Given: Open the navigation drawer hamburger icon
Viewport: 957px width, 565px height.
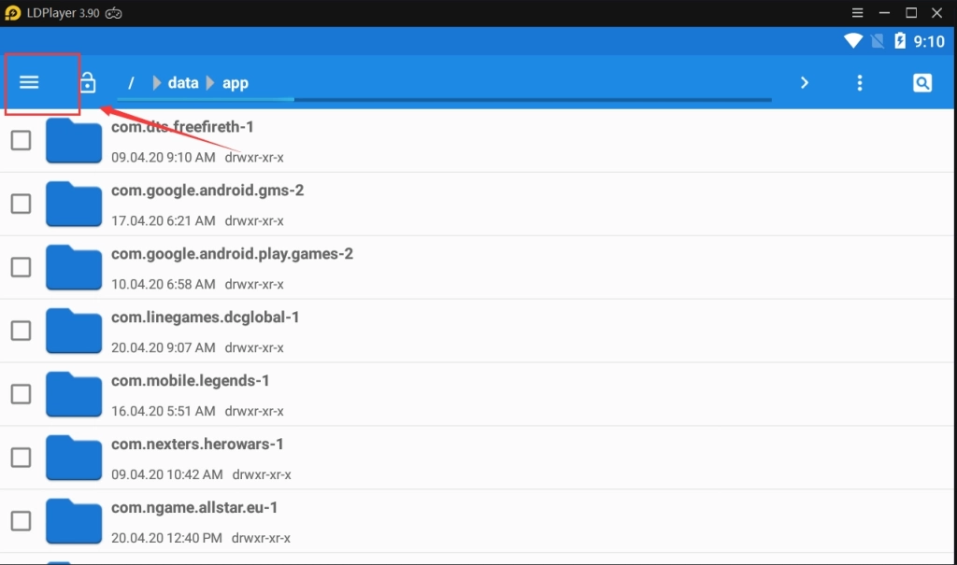Looking at the screenshot, I should pyautogui.click(x=29, y=82).
